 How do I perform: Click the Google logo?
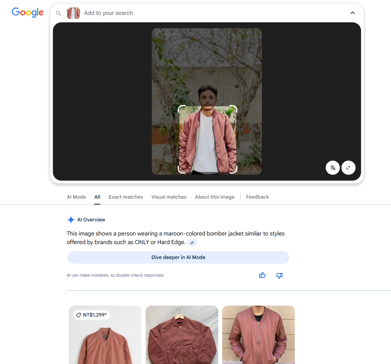(x=27, y=13)
